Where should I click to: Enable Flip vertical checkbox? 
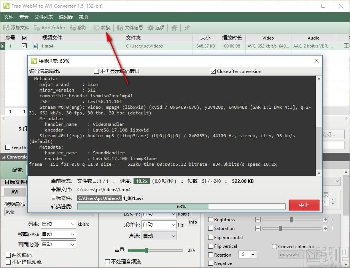pos(210,246)
